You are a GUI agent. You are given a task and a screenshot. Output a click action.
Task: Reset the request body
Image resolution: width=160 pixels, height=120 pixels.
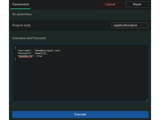click(137, 4)
